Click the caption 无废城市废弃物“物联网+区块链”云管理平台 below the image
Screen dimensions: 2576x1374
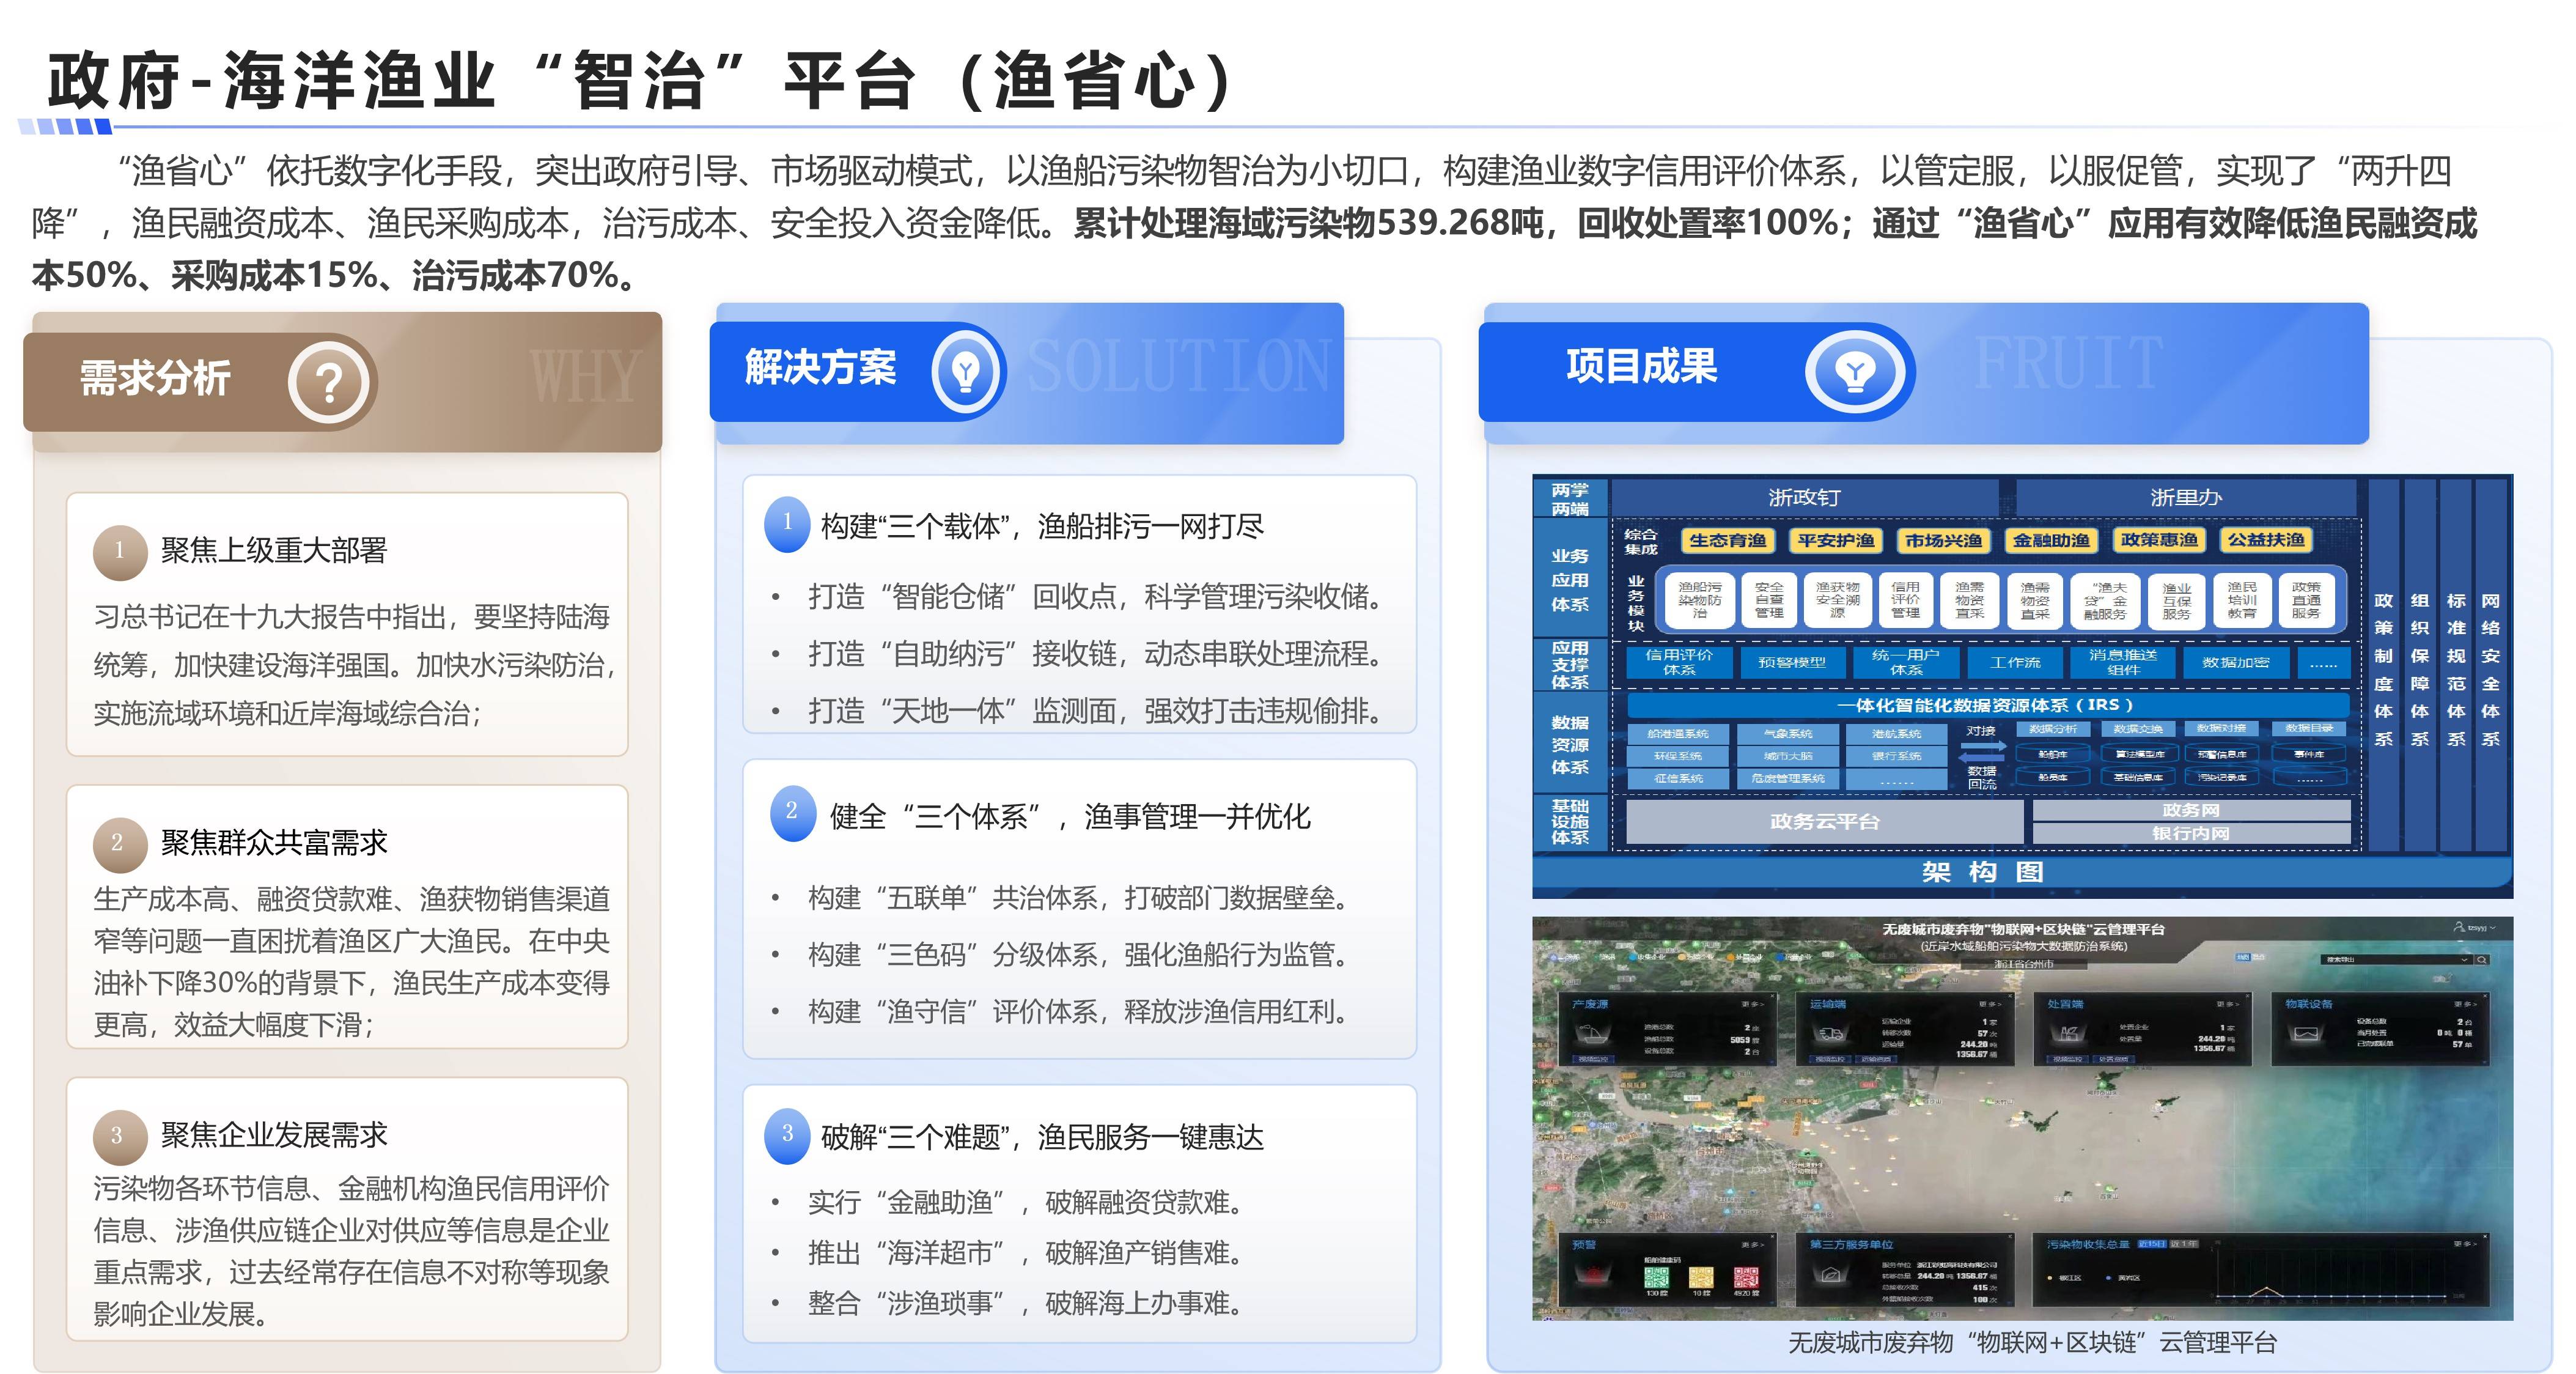pyautogui.click(x=2032, y=1343)
